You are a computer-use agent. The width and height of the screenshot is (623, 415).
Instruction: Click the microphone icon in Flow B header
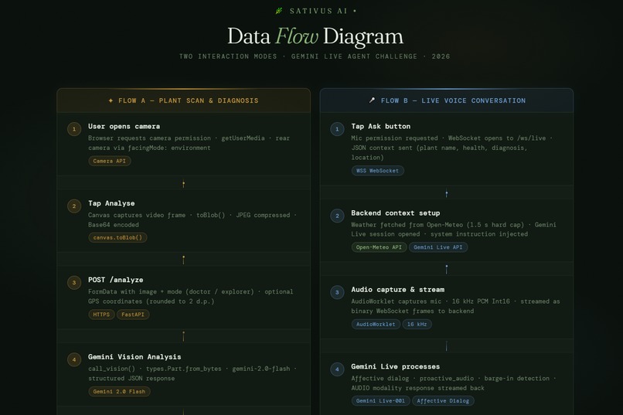pyautogui.click(x=372, y=100)
